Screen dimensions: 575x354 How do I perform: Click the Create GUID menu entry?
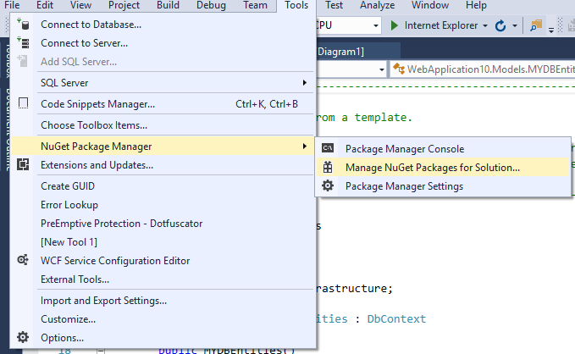tap(69, 185)
